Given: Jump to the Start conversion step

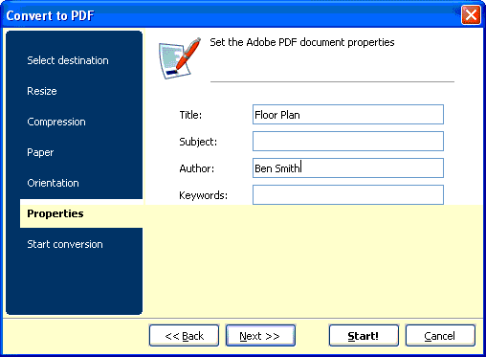Looking at the screenshot, I should (x=65, y=244).
